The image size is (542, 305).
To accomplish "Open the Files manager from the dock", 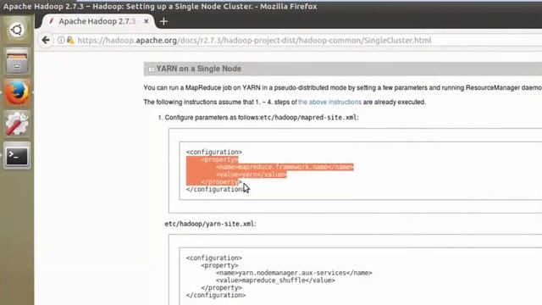I will pos(17,61).
